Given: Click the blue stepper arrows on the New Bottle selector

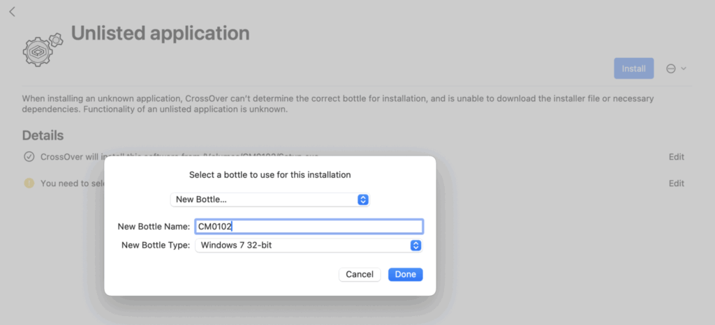Looking at the screenshot, I should (362, 199).
